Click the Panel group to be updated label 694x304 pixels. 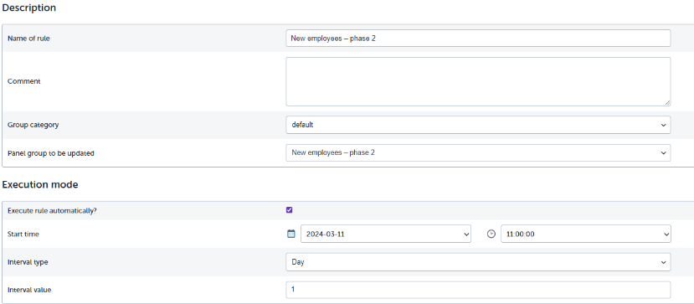pyautogui.click(x=51, y=153)
